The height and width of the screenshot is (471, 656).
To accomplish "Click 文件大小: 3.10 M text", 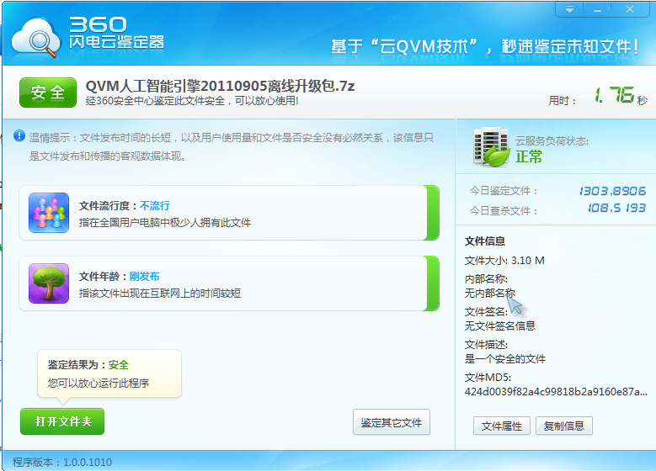I will [504, 261].
